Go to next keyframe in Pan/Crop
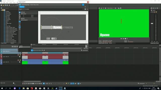 click(38, 50)
